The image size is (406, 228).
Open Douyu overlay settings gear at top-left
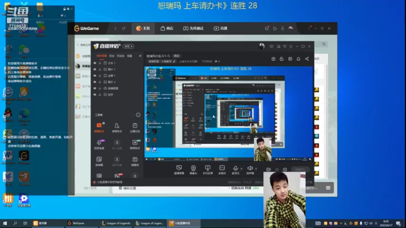pos(68,9)
